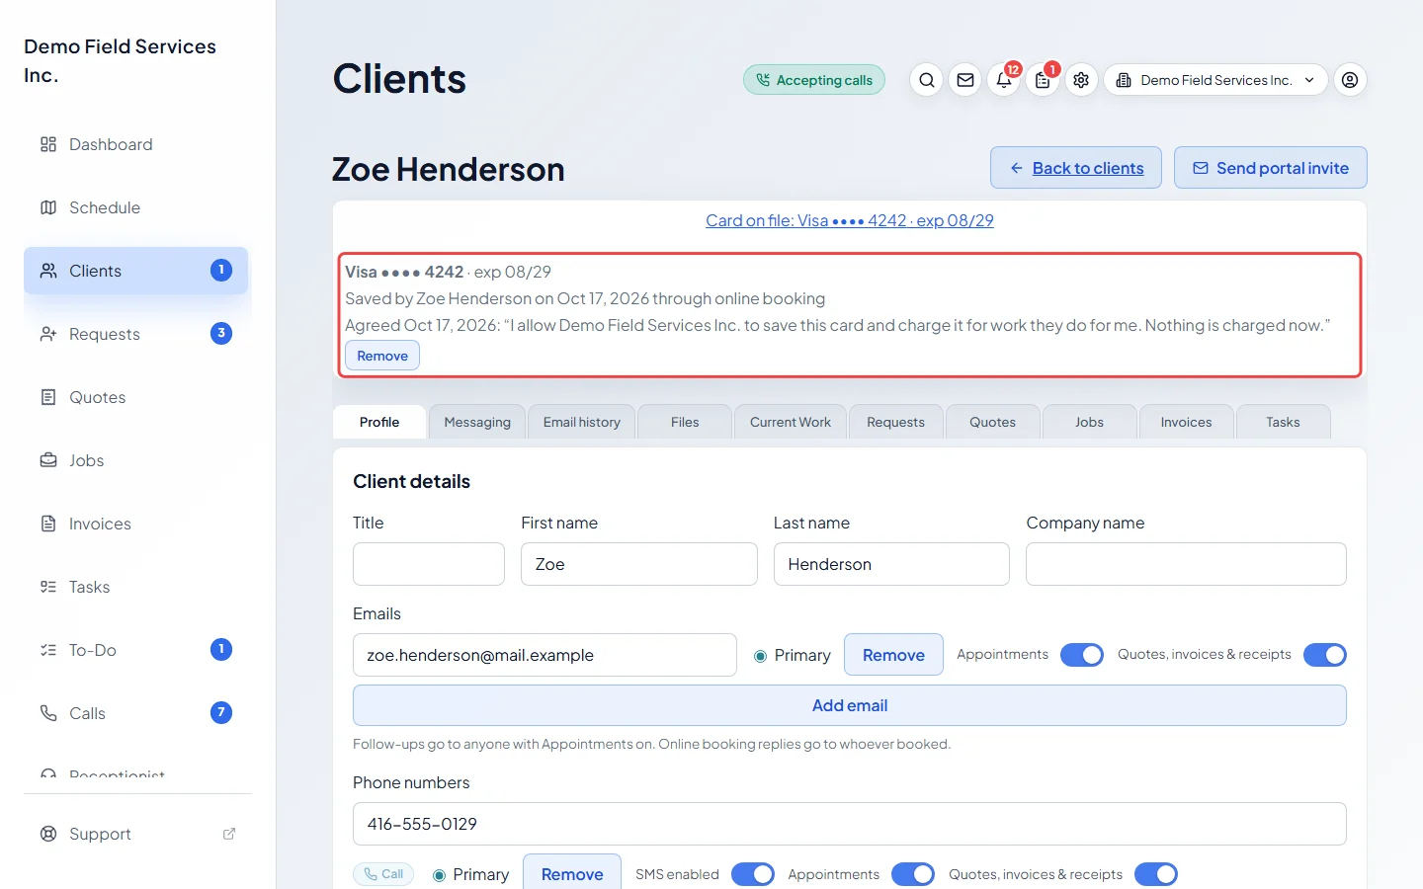
Task: Switch to the Email history tab
Action: point(582,422)
